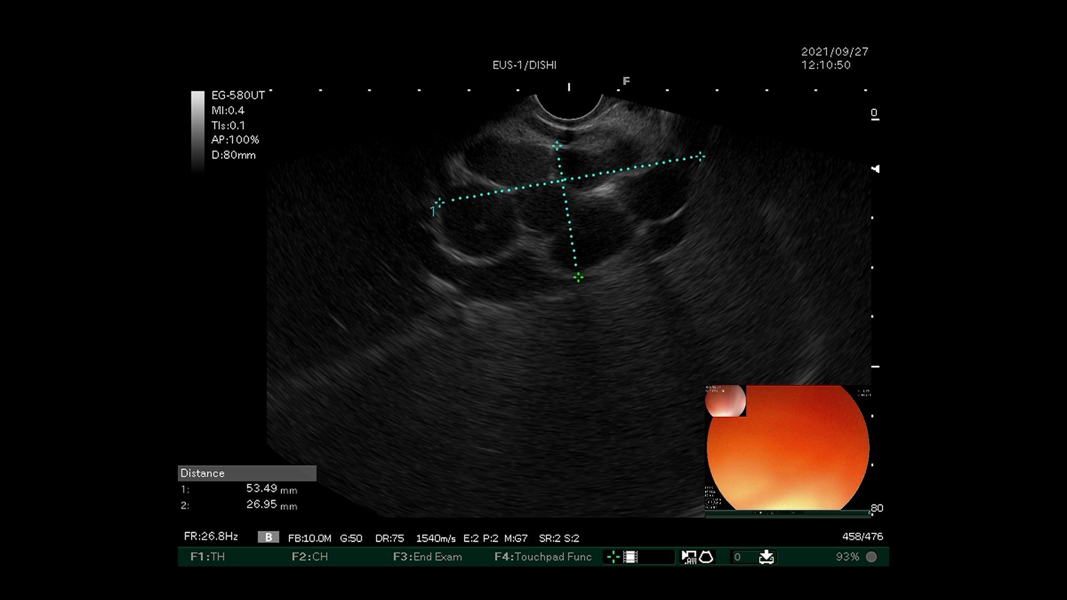Click the focus arrow marker on depth scale
Viewport: 1067px width, 600px height.
[876, 169]
